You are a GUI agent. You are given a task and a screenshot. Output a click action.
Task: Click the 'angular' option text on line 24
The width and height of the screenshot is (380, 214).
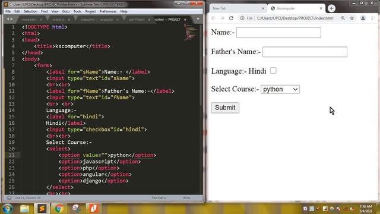point(94,174)
